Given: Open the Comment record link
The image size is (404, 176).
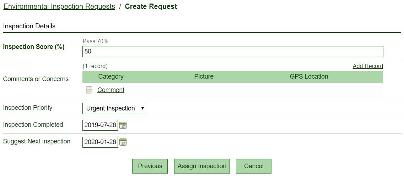Looking at the screenshot, I should point(111,90).
